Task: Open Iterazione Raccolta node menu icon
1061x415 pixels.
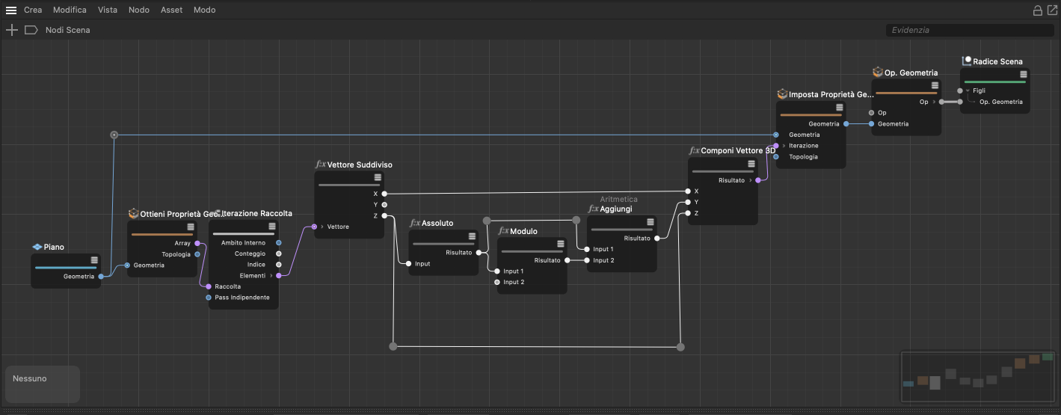Action: (x=272, y=227)
